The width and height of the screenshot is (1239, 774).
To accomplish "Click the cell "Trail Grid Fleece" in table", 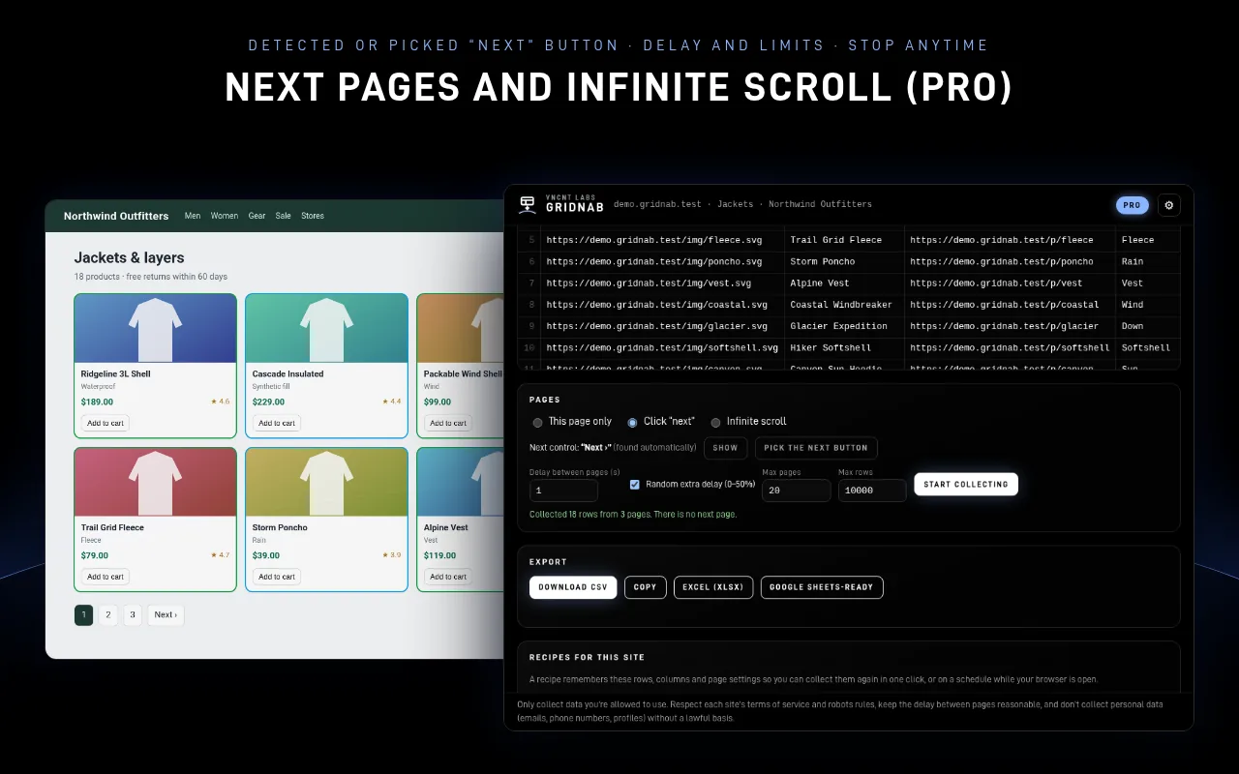I will [844, 240].
